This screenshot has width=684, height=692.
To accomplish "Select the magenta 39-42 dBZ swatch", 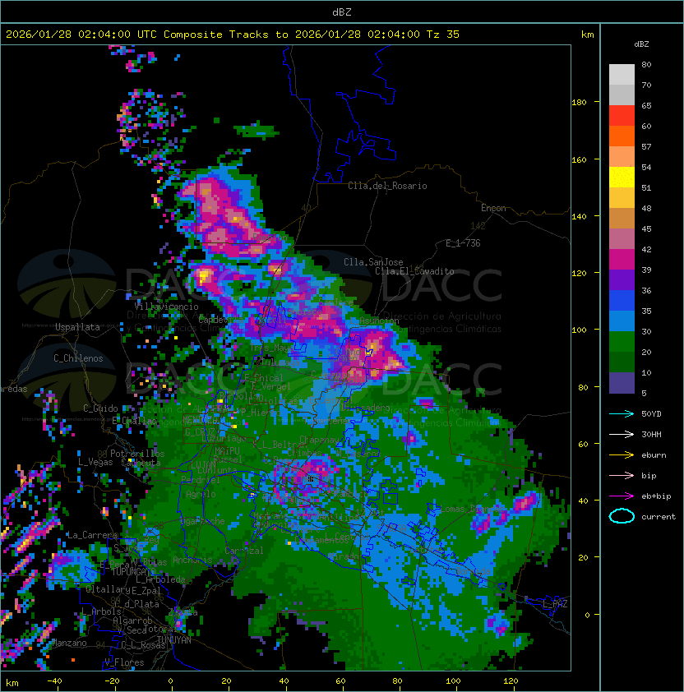I will coord(622,260).
